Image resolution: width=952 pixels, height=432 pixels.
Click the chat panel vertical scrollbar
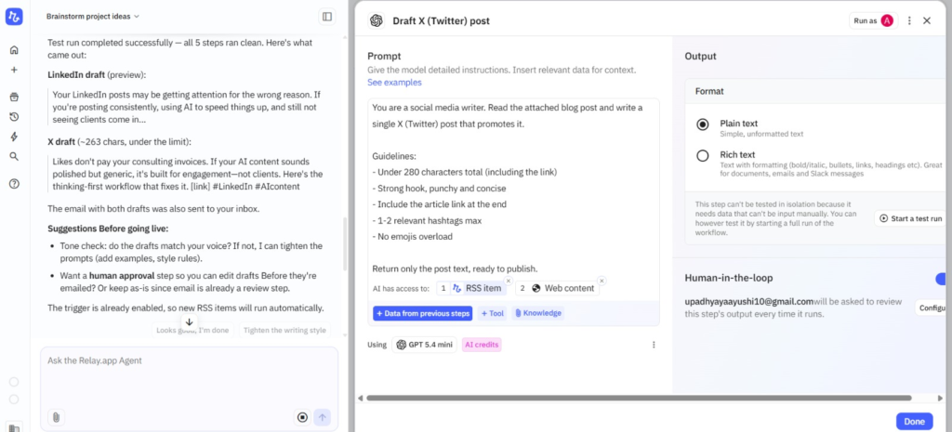pyautogui.click(x=346, y=244)
